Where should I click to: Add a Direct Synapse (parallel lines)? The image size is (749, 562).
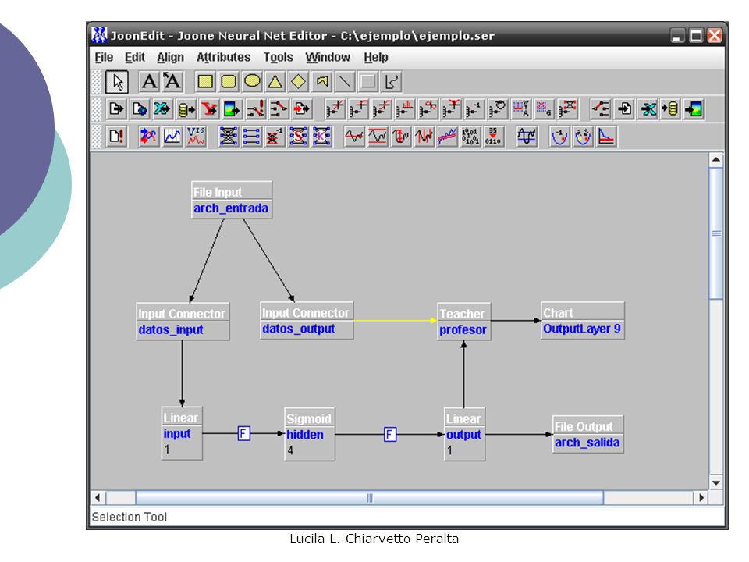click(252, 137)
